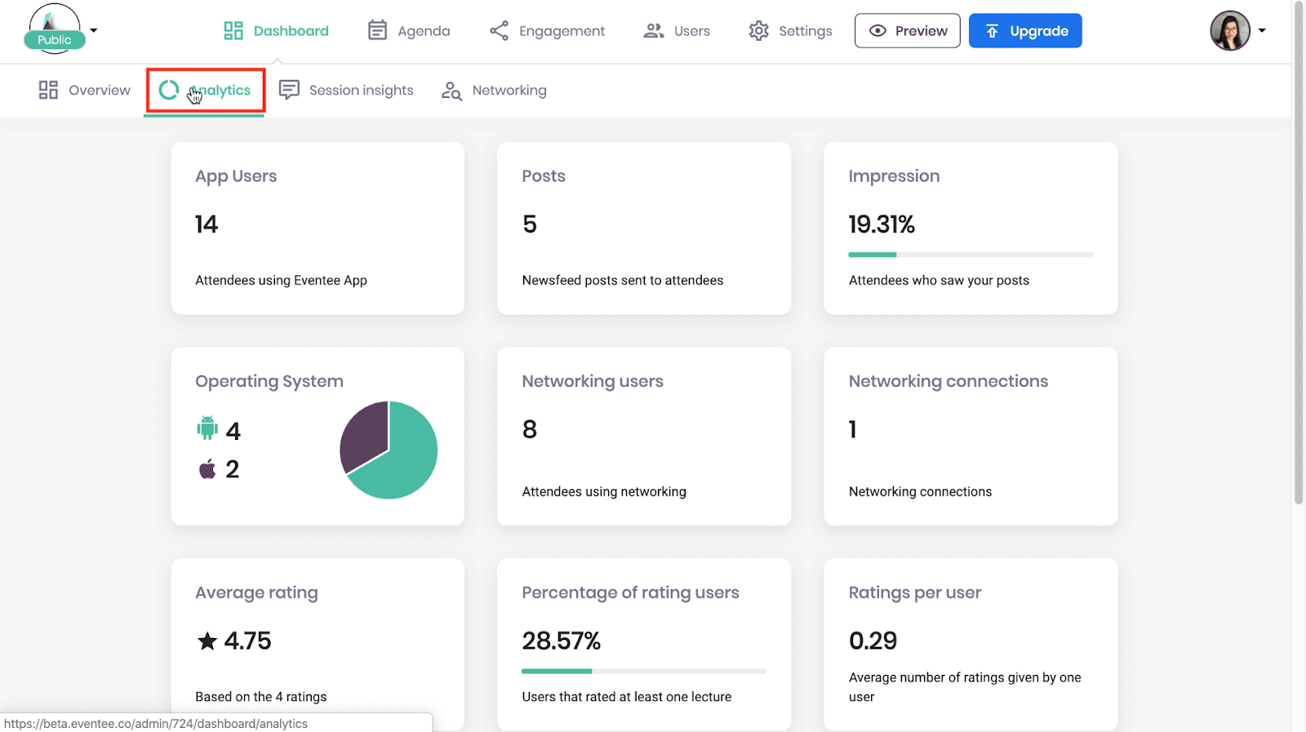Click the Session insights chat icon
Screen dimensions: 1306x732
[289, 90]
